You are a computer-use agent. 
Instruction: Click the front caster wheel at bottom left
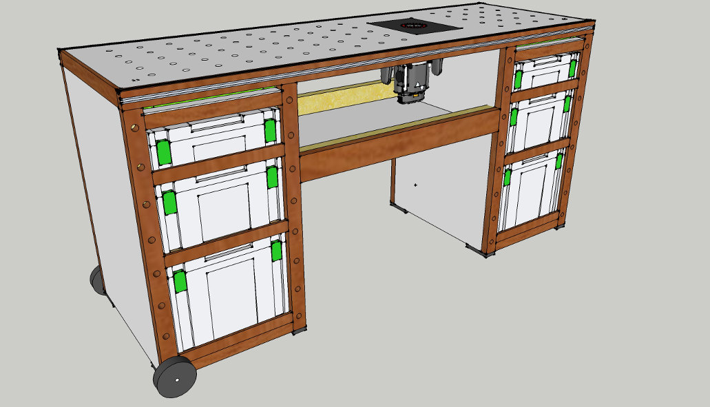click(175, 377)
